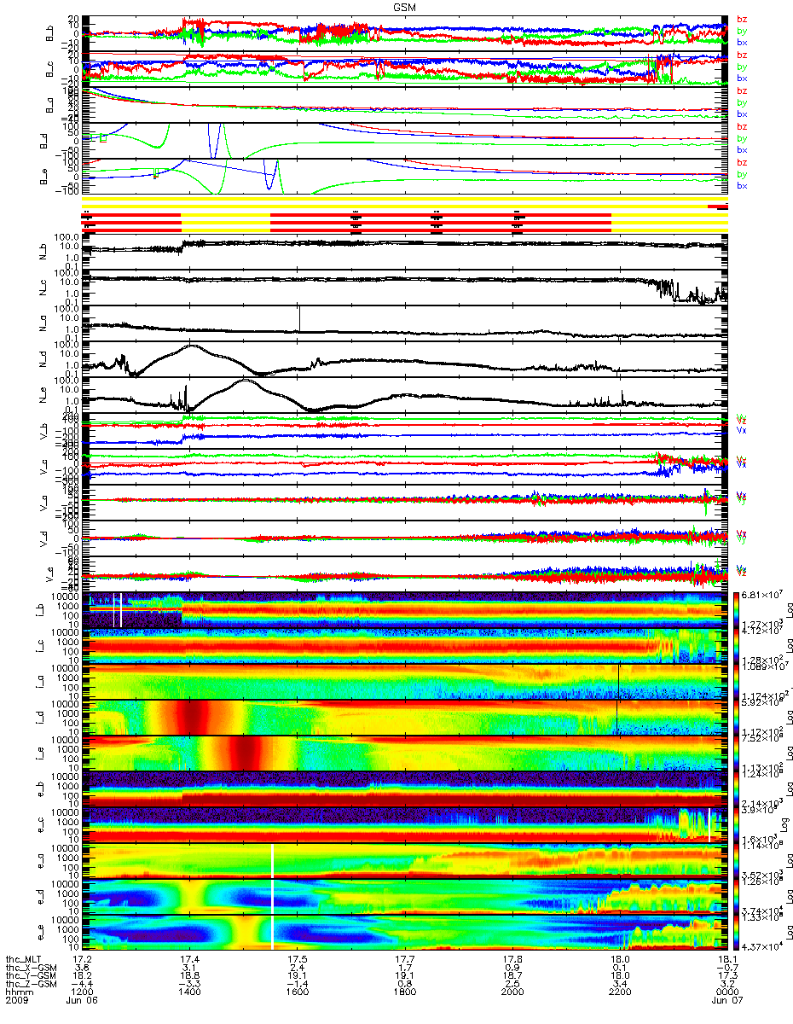Click the hhmm time axis label
The width and height of the screenshot is (793, 1024).
pos(18,993)
